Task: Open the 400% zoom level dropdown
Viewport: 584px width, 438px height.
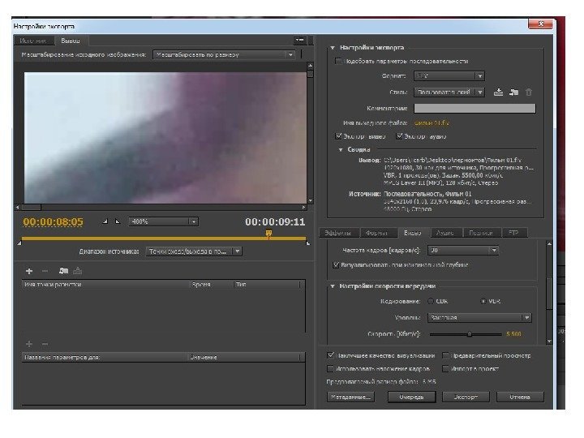Action: (x=164, y=221)
